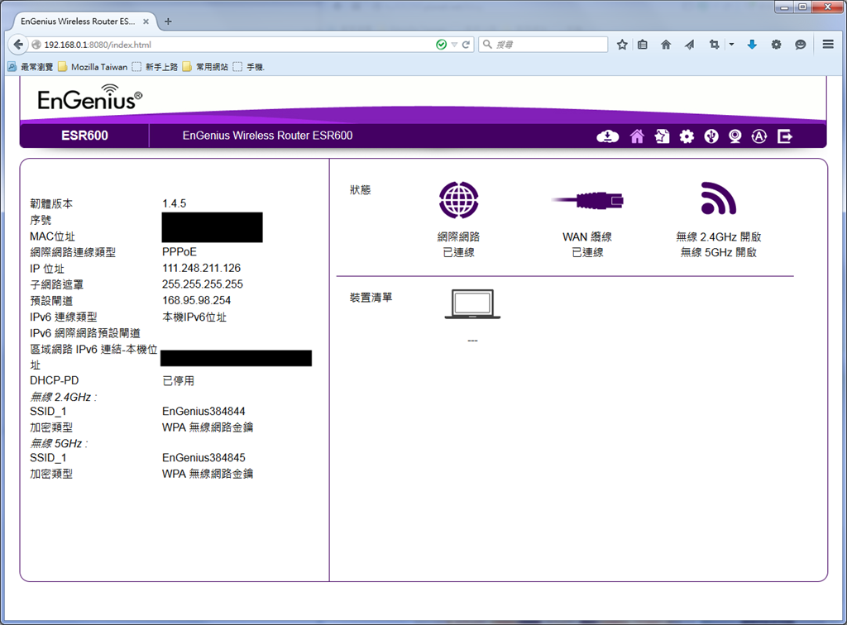The image size is (847, 625).
Task: Open router settings gear in purple header
Action: point(687,136)
